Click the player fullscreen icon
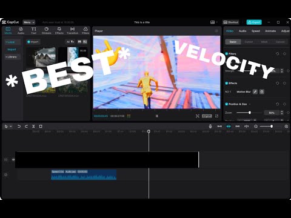This screenshot has width=291, height=218. coord(216,116)
